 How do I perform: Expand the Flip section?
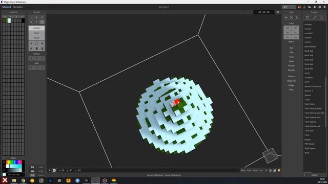click(292, 52)
